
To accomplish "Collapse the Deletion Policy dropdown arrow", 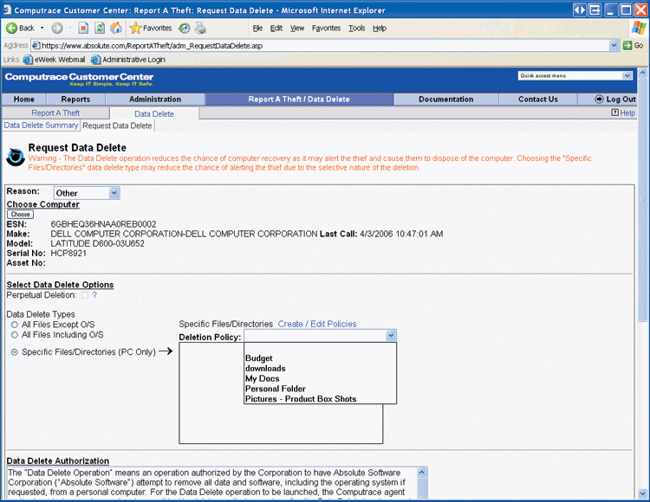I will click(391, 336).
